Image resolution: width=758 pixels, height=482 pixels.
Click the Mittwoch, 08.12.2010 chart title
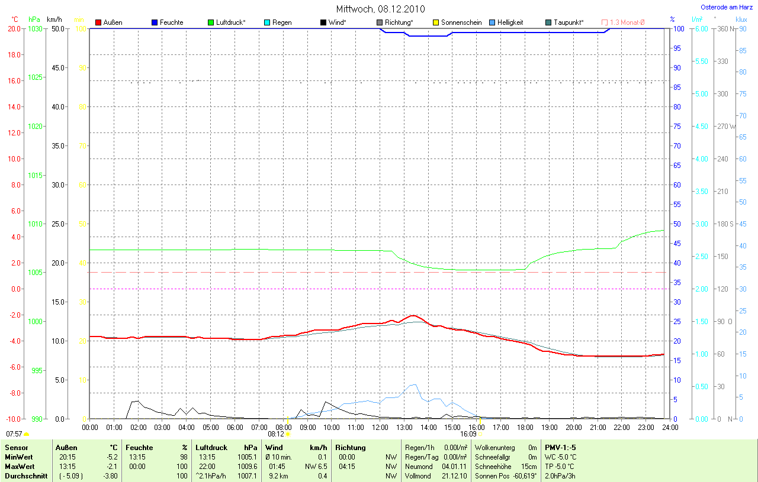coord(380,9)
